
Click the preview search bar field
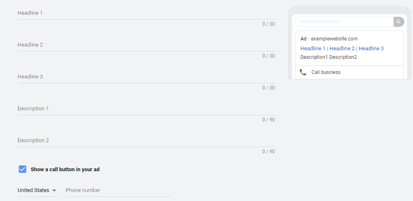344,22
